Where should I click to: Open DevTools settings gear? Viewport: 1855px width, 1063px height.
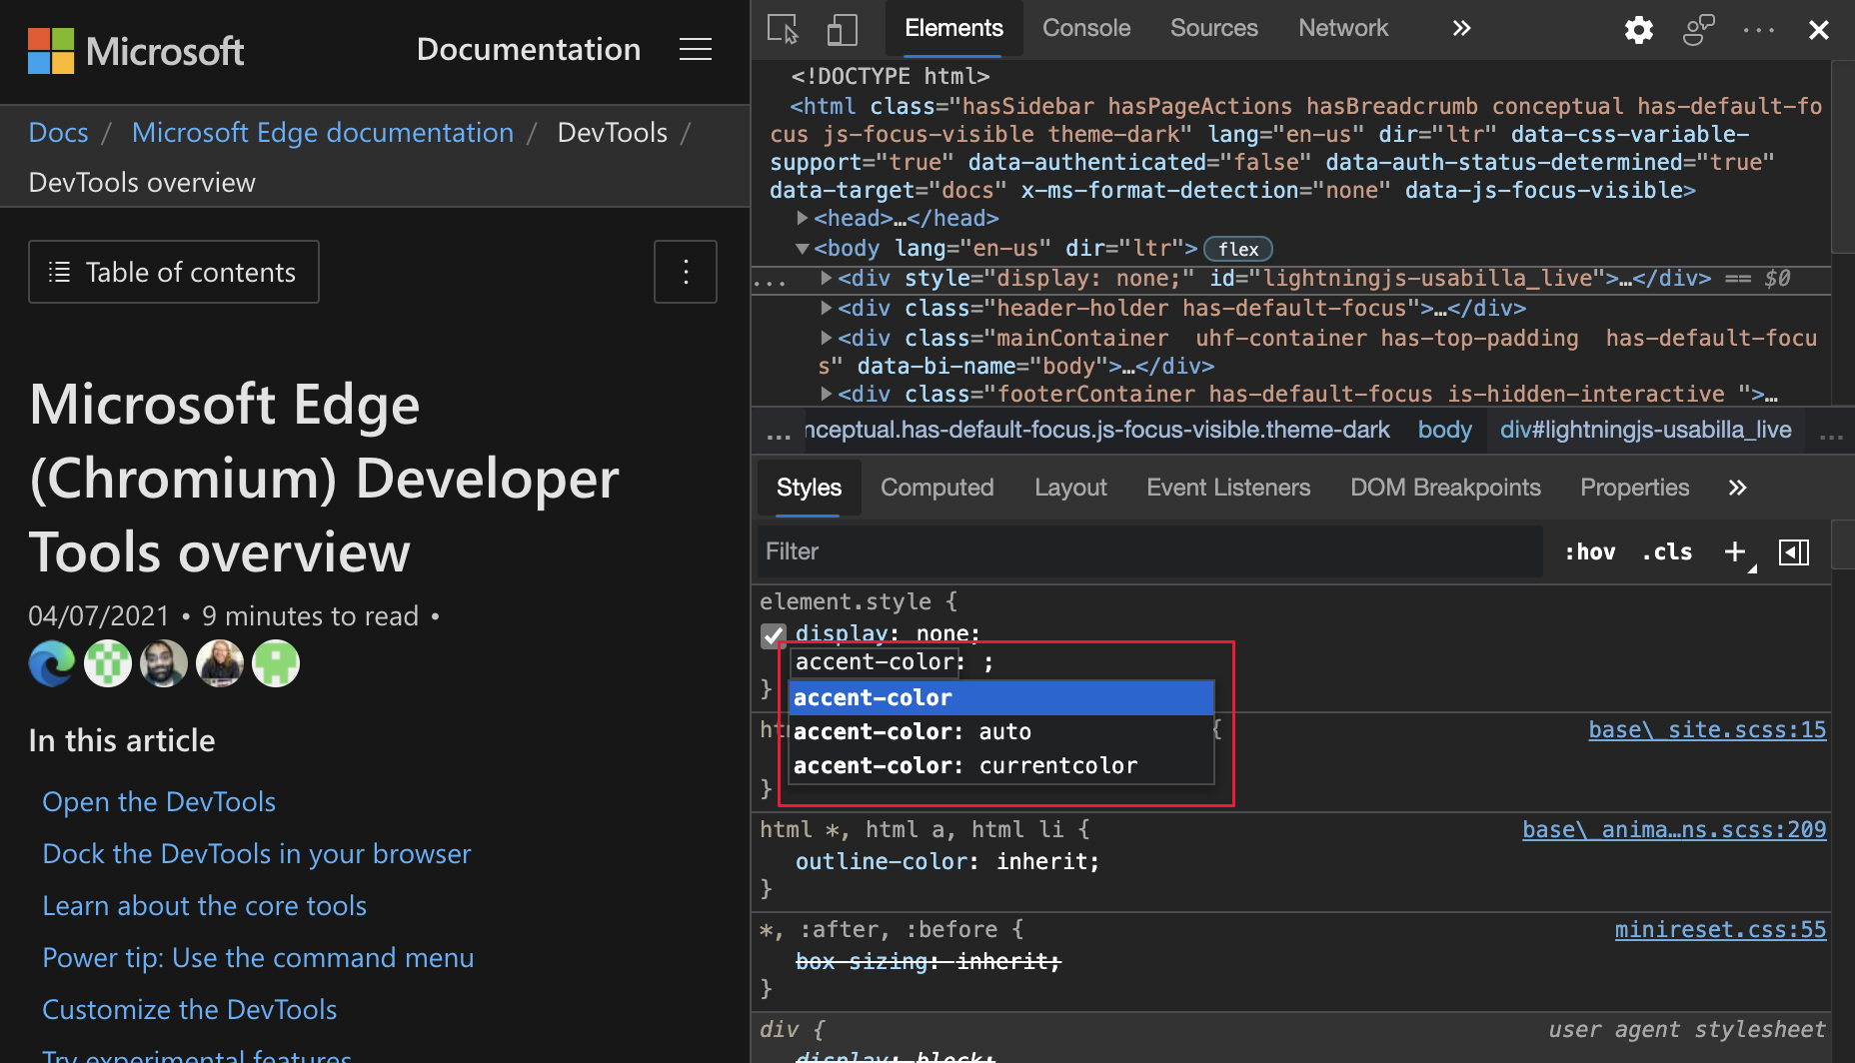pos(1638,29)
